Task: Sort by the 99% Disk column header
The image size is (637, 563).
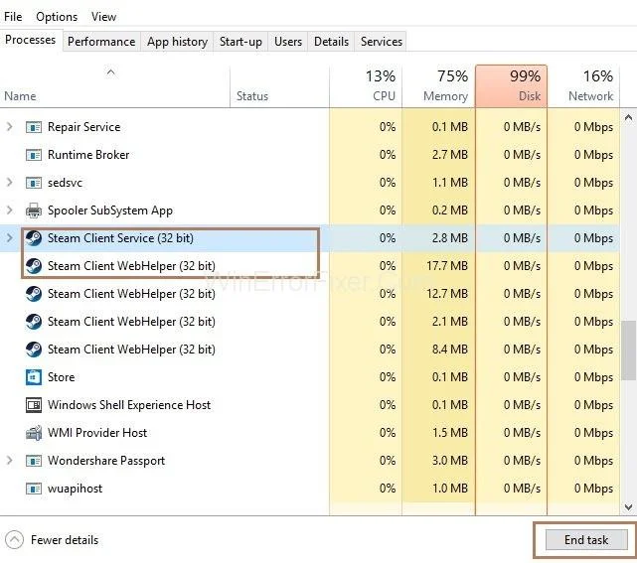Action: click(x=511, y=87)
